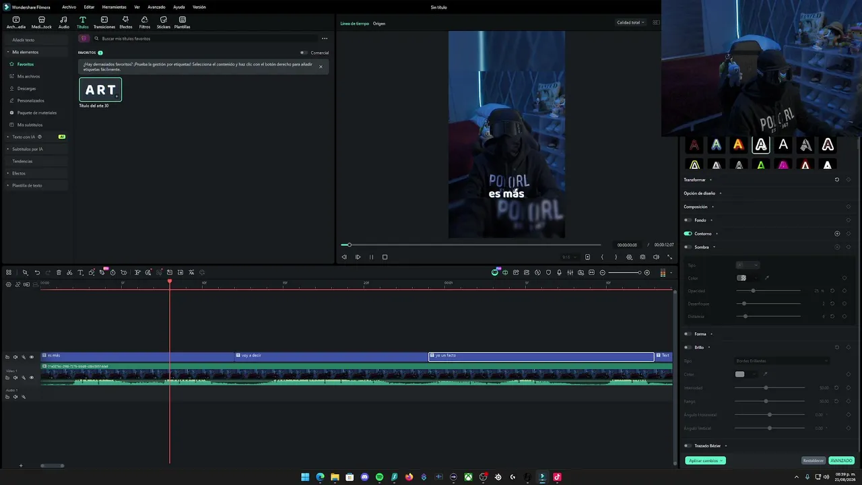The width and height of the screenshot is (862, 485).
Task: Open the Stickers tab
Action: (164, 22)
